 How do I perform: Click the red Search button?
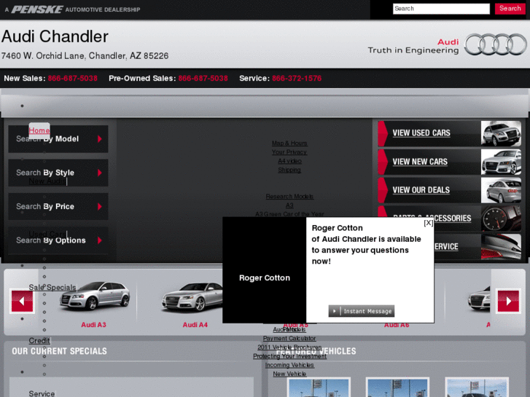(x=510, y=9)
